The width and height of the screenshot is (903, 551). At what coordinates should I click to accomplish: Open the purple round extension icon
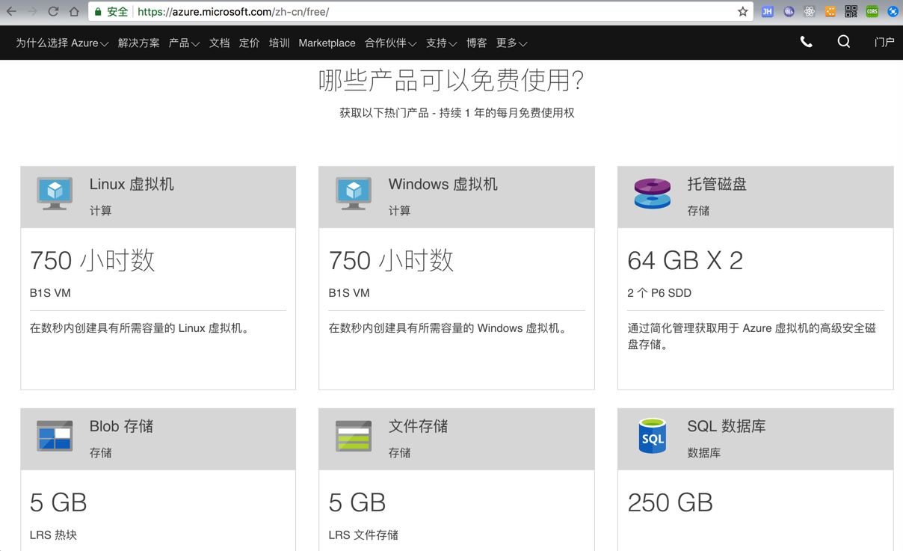(x=789, y=11)
